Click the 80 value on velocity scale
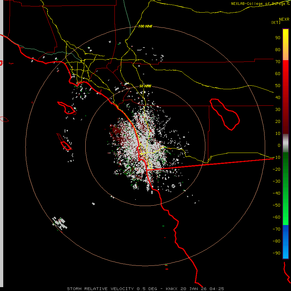This screenshot has height=291, width=291. tap(278, 50)
